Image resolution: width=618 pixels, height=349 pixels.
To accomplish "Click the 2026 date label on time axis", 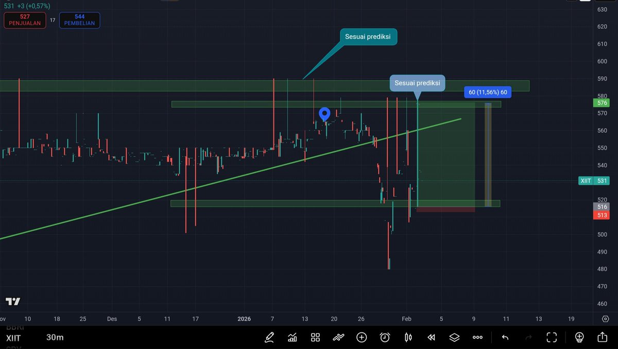I will tap(244, 319).
